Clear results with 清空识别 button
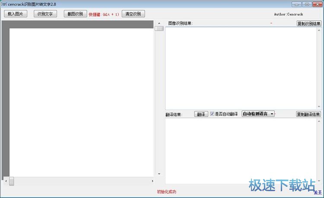 (133, 14)
